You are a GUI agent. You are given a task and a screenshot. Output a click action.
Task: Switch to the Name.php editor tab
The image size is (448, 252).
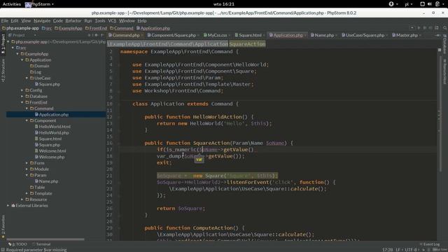pyautogui.click(x=324, y=35)
